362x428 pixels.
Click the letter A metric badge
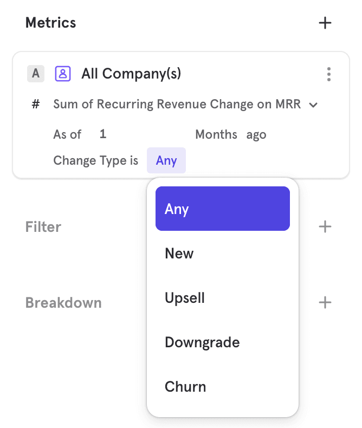click(36, 74)
